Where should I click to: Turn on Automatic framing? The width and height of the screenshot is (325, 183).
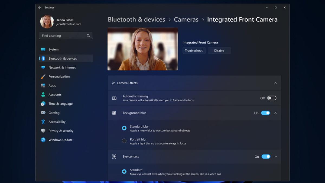point(272,98)
